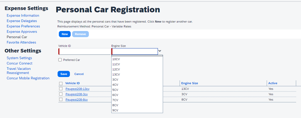Go to Expense Delegates settings
The width and height of the screenshot is (301, 118).
(22, 21)
